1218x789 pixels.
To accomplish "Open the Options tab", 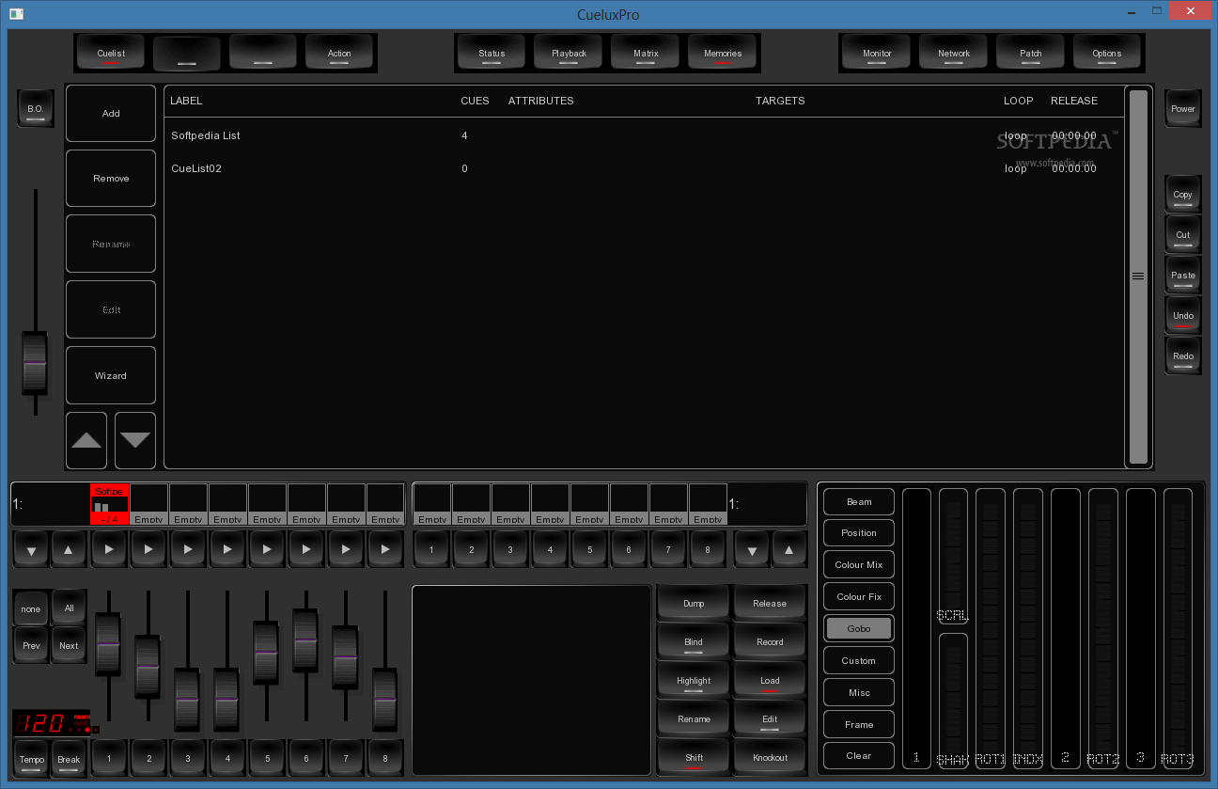I will (1107, 54).
